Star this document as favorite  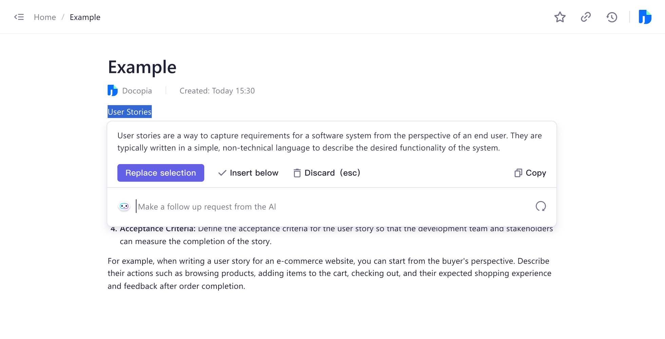(x=560, y=17)
